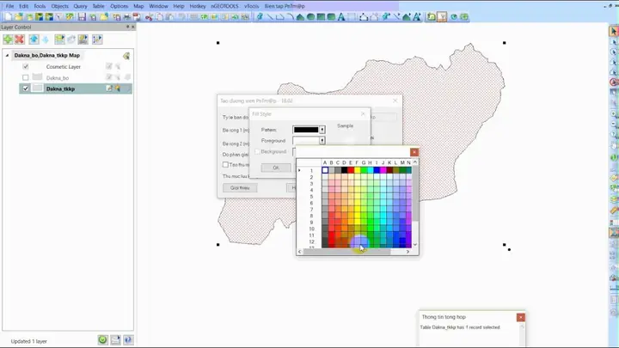
Task: Toggle visibility checkbox of Dakna_tkkp layer
Action: coord(26,89)
